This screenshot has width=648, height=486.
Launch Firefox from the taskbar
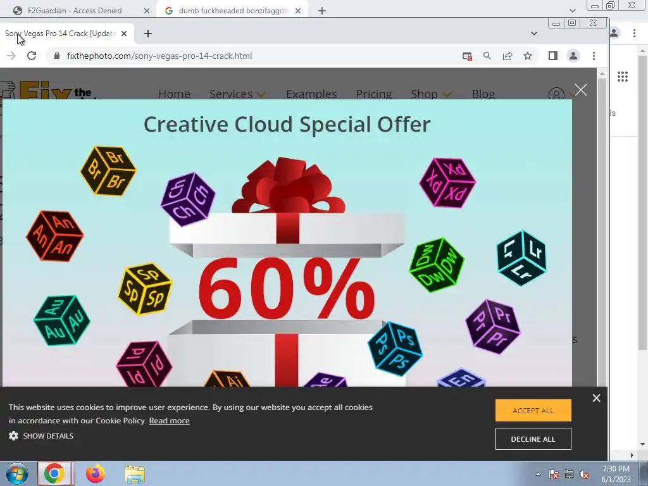95,473
